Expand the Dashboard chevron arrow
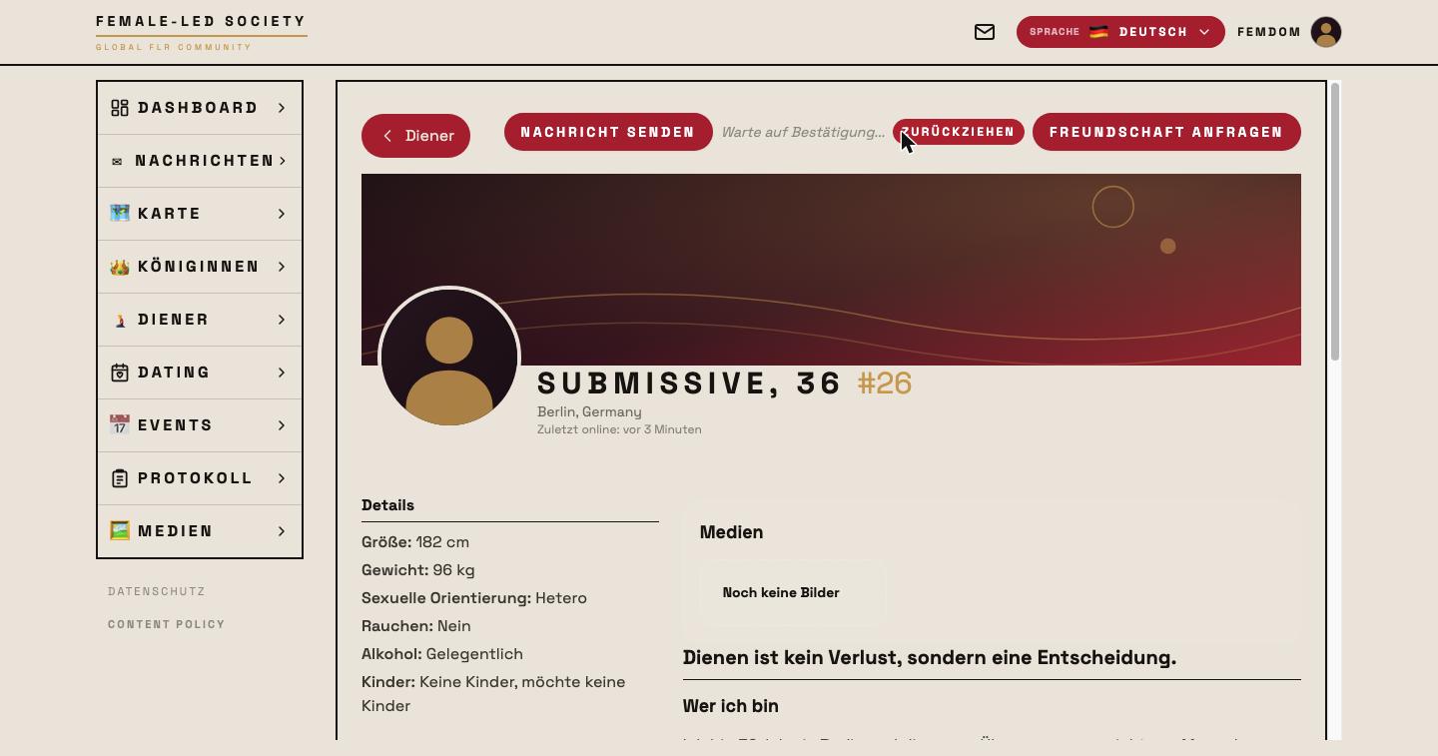The image size is (1438, 756). [x=282, y=108]
